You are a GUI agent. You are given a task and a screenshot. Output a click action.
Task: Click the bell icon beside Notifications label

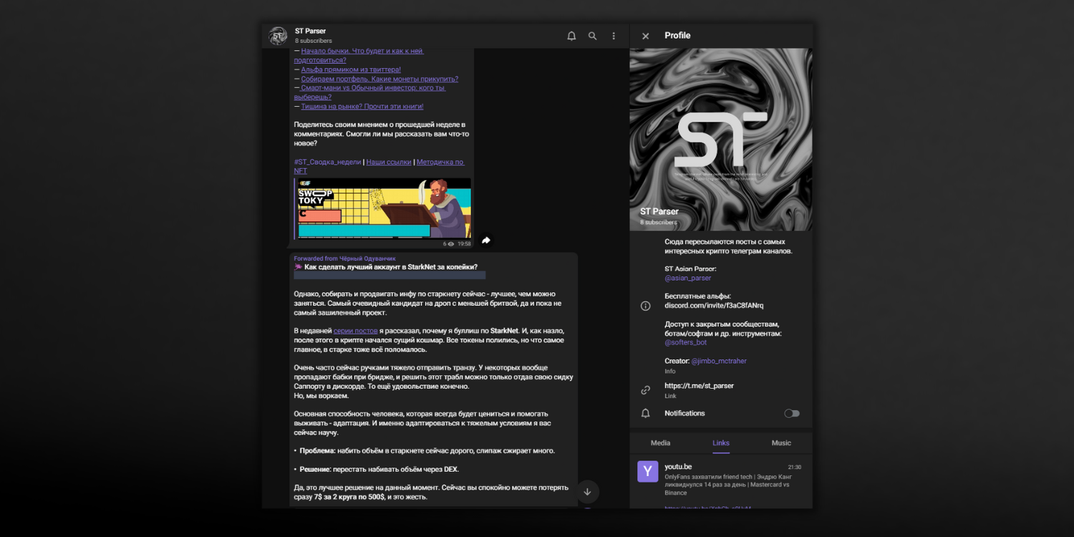[x=645, y=413]
